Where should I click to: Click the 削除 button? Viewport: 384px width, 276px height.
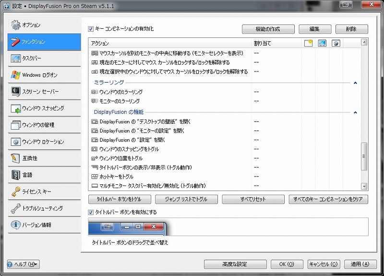pyautogui.click(x=352, y=29)
